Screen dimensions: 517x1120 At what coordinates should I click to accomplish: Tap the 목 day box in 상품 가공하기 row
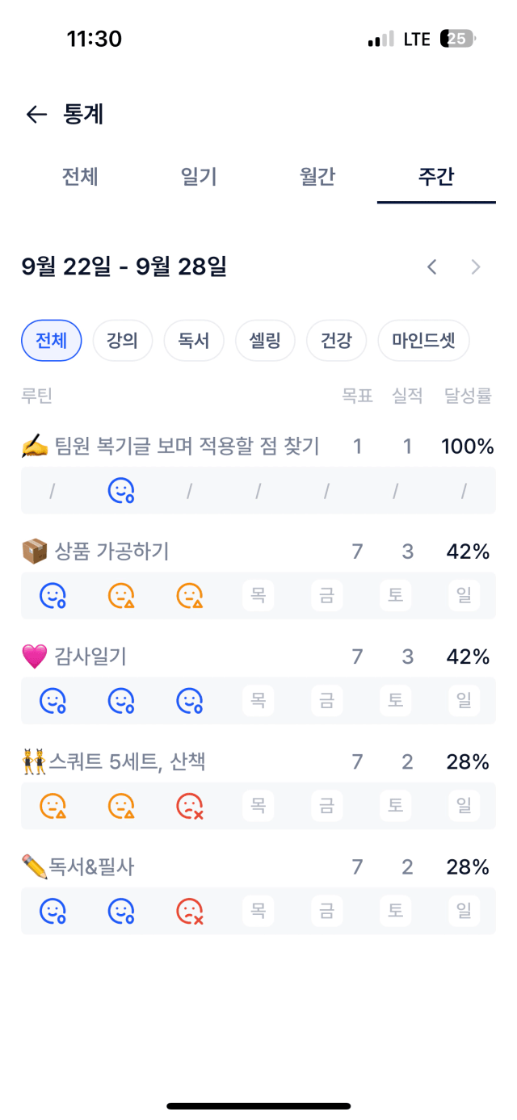(258, 596)
